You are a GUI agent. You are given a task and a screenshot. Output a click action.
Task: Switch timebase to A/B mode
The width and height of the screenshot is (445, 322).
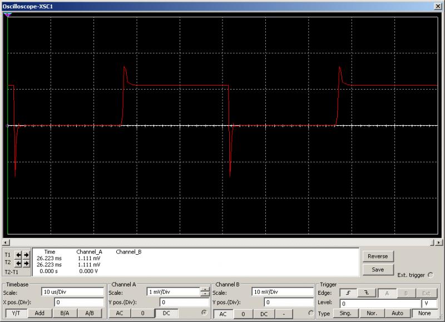(x=90, y=313)
